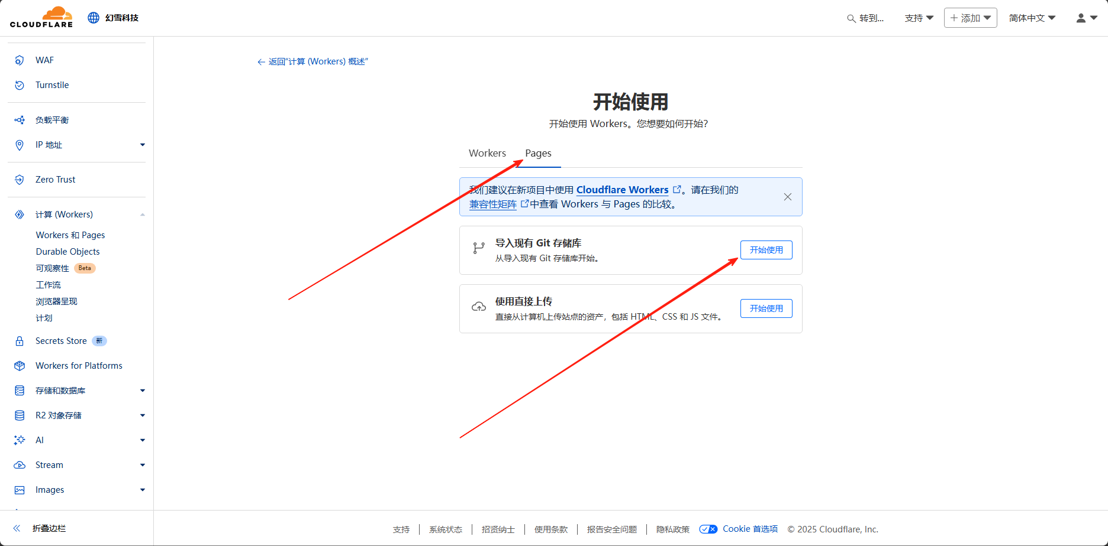1108x546 pixels.
Task: Toggle the Cookie 首选项 privacy switch icon
Action: point(708,529)
